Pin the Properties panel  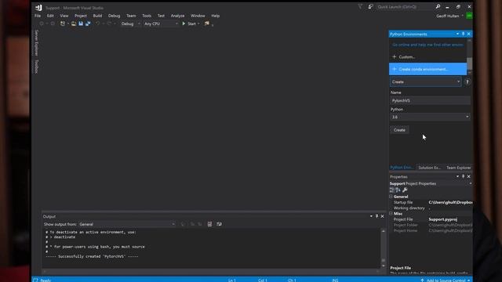(463, 176)
